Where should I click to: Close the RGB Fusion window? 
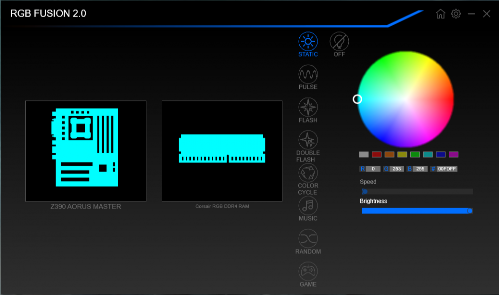tap(486, 14)
